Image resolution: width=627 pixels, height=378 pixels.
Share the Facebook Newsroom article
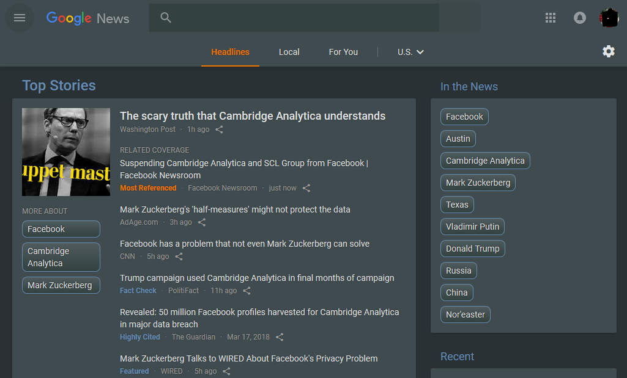[x=306, y=188]
